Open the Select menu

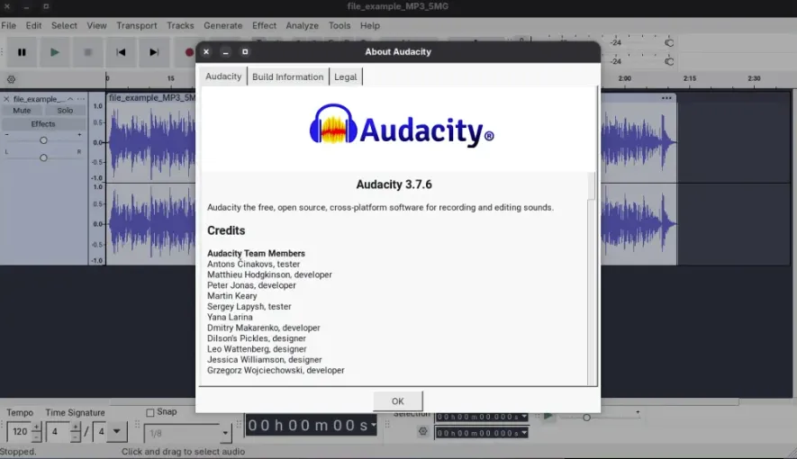pyautogui.click(x=64, y=25)
